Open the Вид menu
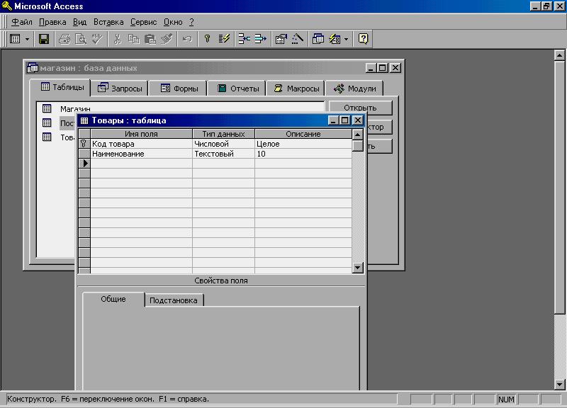 [79, 22]
